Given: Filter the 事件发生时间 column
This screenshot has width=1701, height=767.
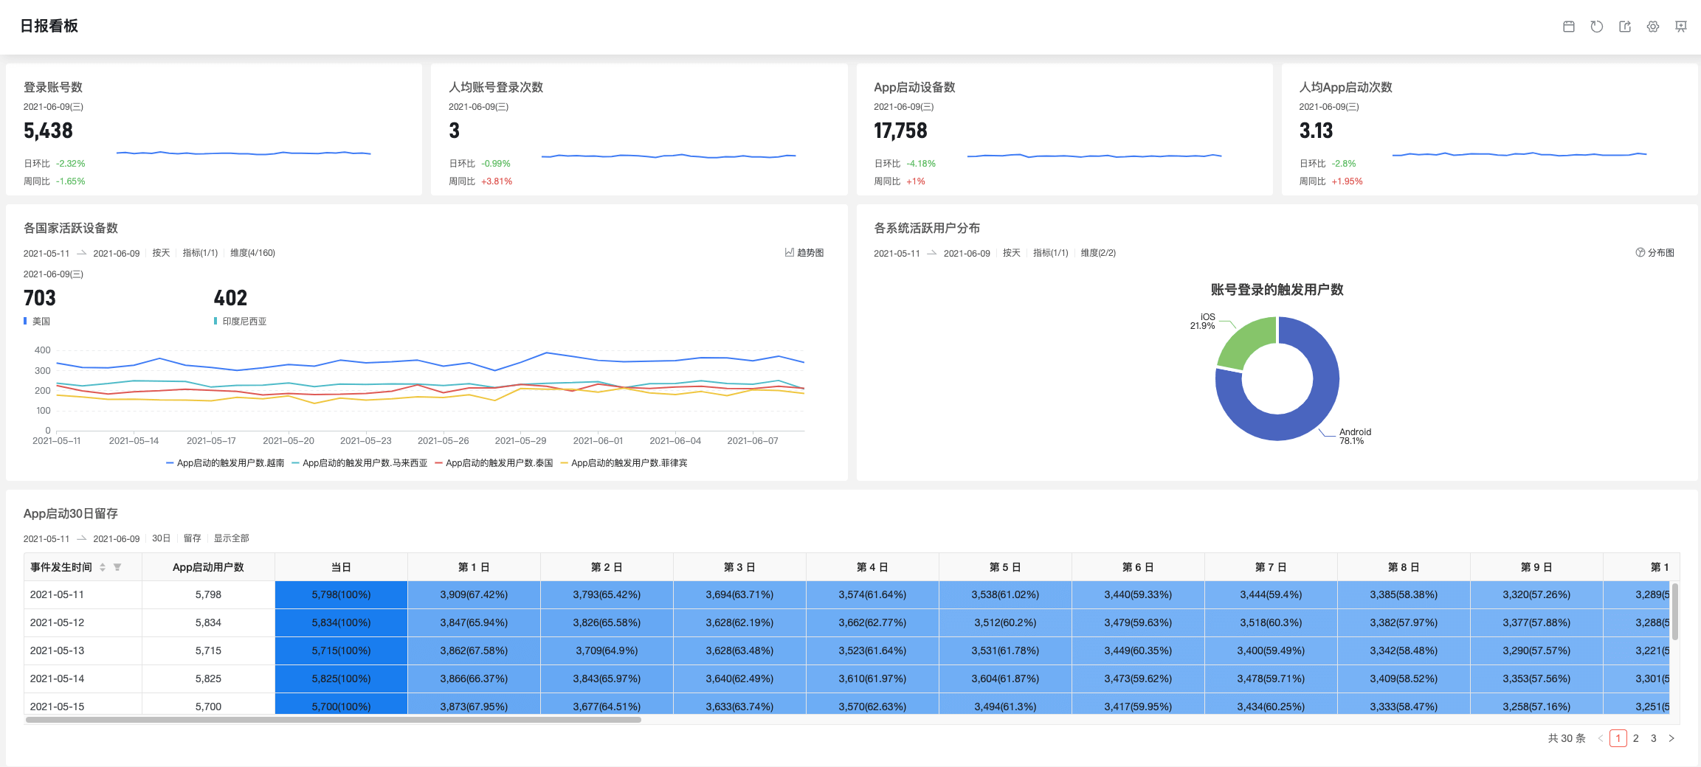Looking at the screenshot, I should click(x=117, y=567).
